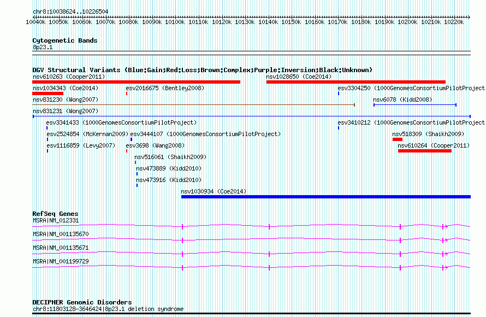Click the chr8:10038624..10226504 coordinate label

pyautogui.click(x=70, y=12)
